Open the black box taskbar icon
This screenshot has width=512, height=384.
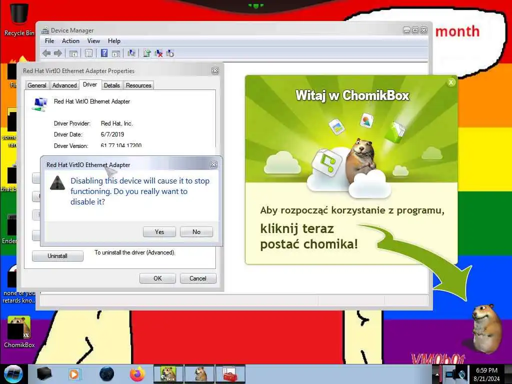click(x=44, y=374)
